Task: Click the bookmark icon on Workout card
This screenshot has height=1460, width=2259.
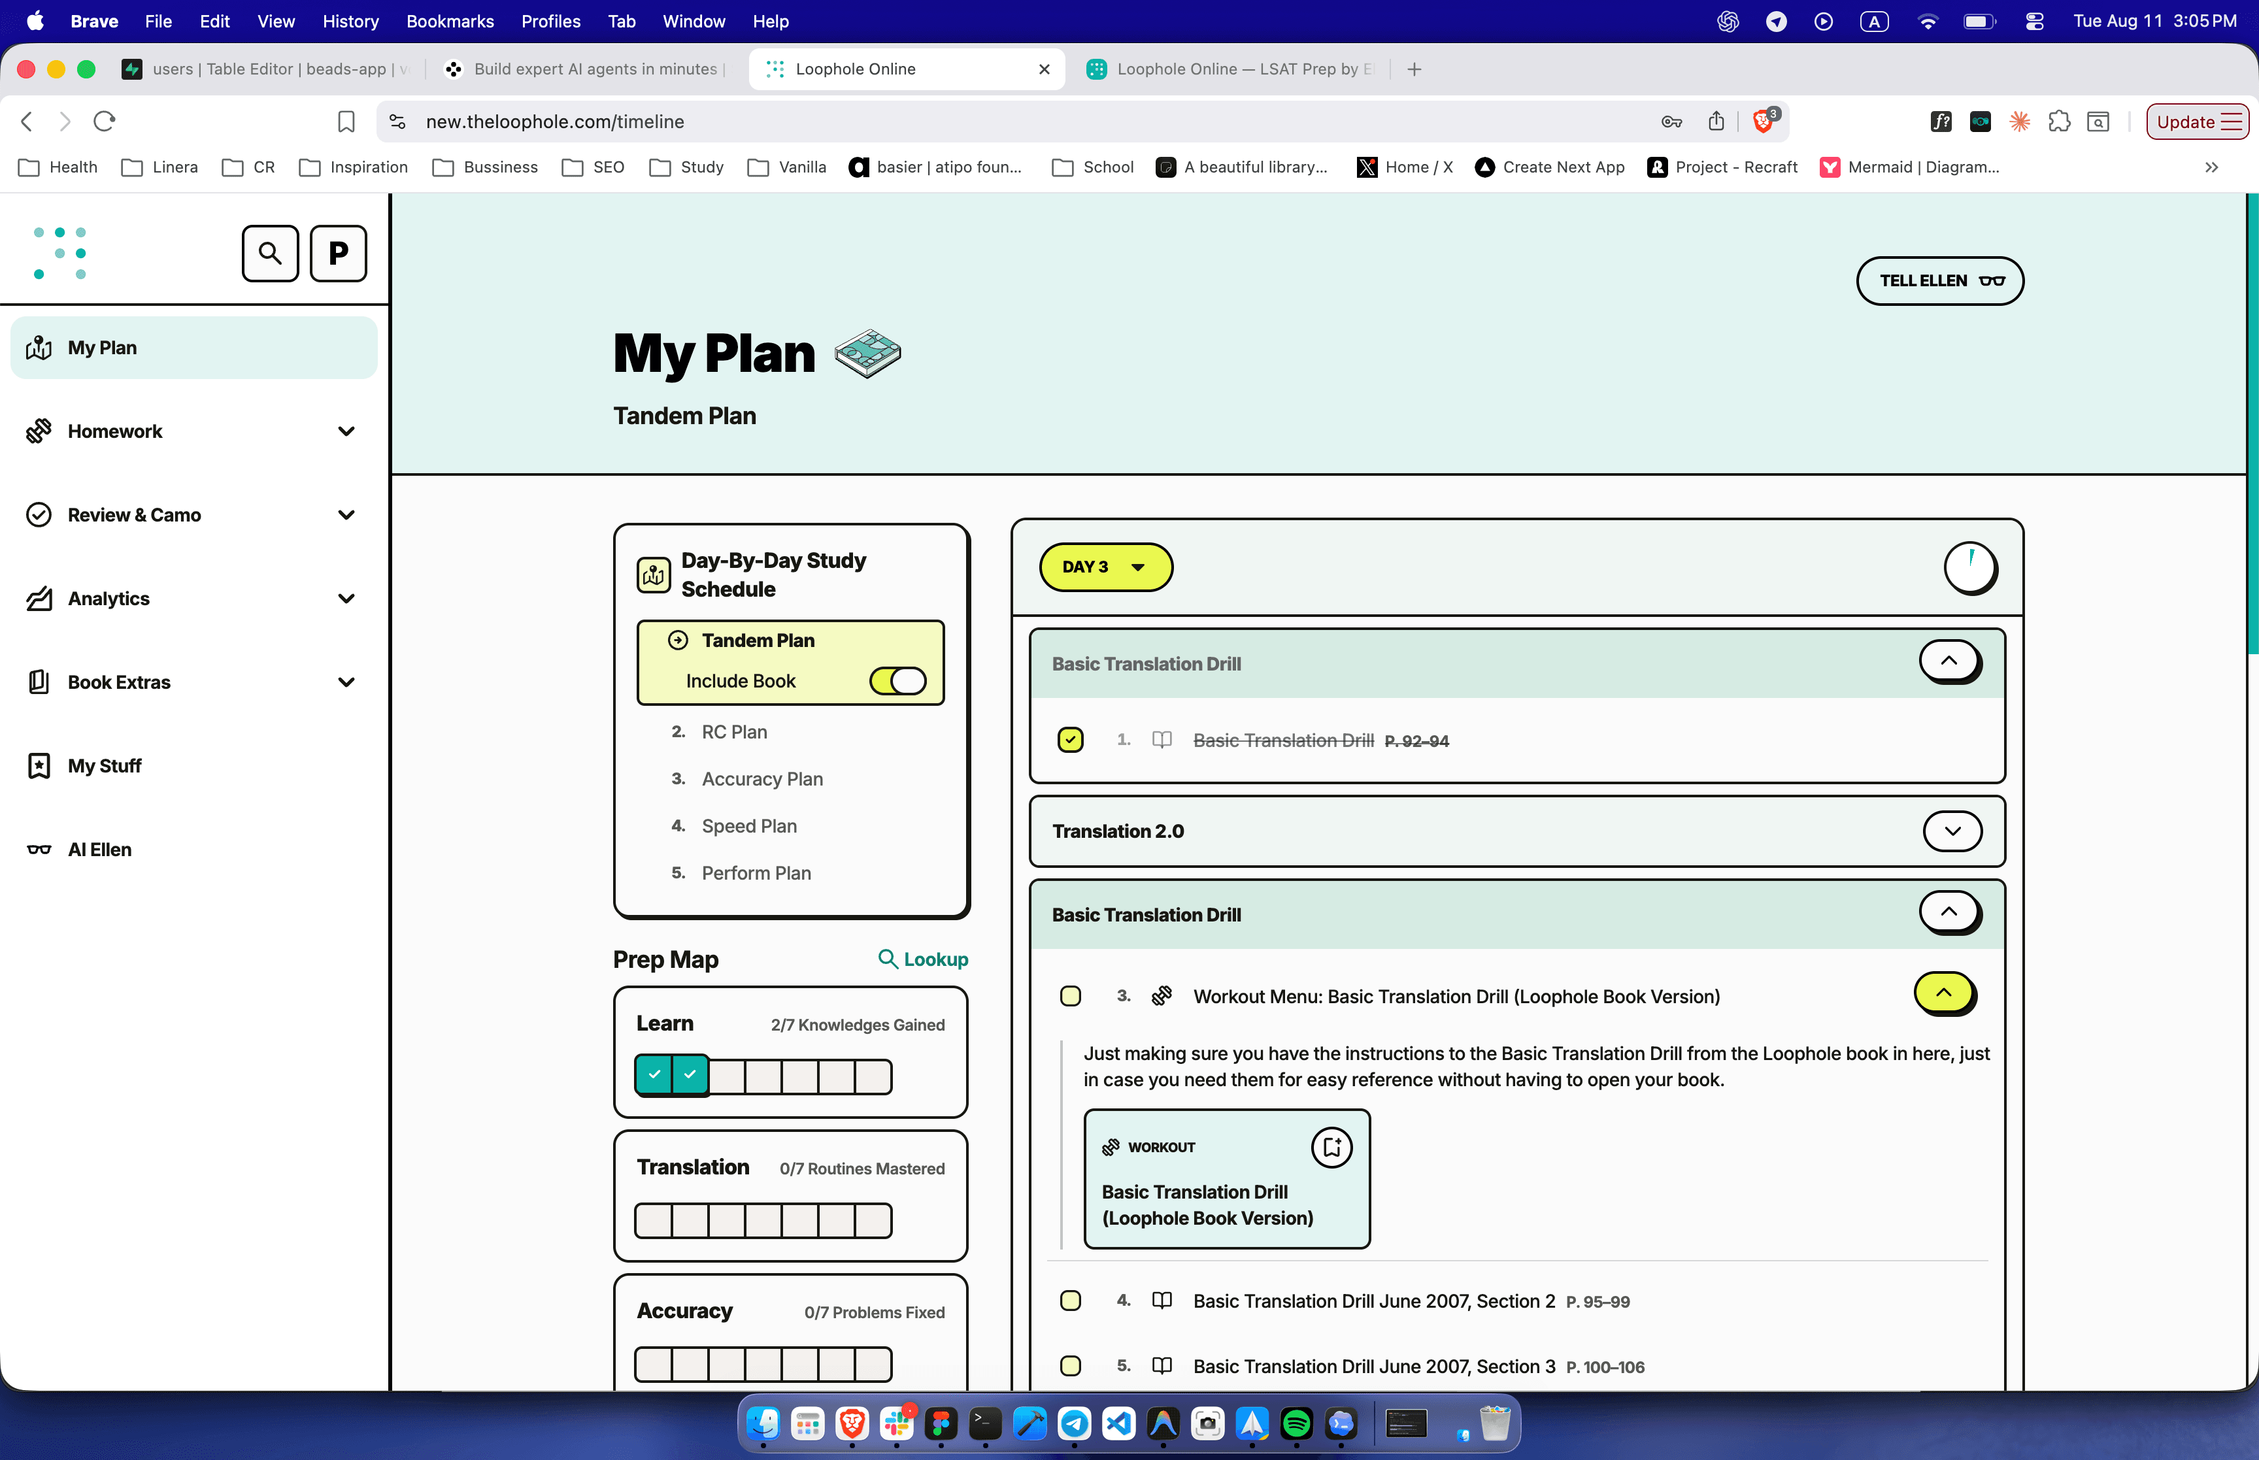Action: click(x=1331, y=1147)
